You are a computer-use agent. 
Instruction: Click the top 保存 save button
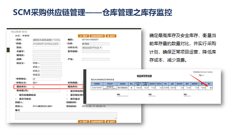click(x=83, y=36)
